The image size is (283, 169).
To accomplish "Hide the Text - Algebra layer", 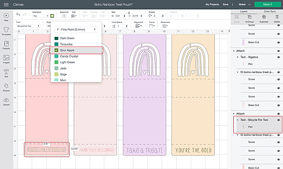I will coord(278,57).
